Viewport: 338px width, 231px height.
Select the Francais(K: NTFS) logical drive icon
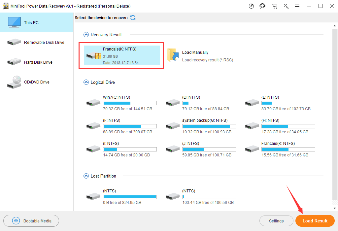pyautogui.click(x=252, y=149)
